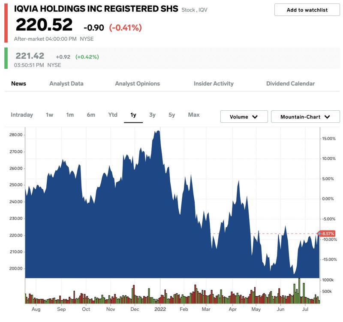Screen dimensions: 343x322
Task: Click the 03:50:51 PM NYSE timestamp
Action: click(x=37, y=65)
